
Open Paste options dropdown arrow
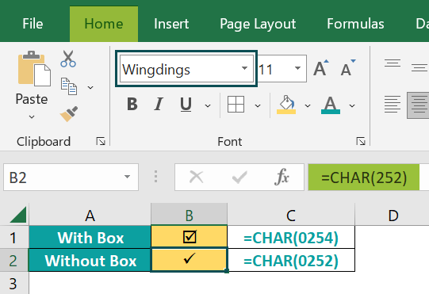tap(32, 117)
